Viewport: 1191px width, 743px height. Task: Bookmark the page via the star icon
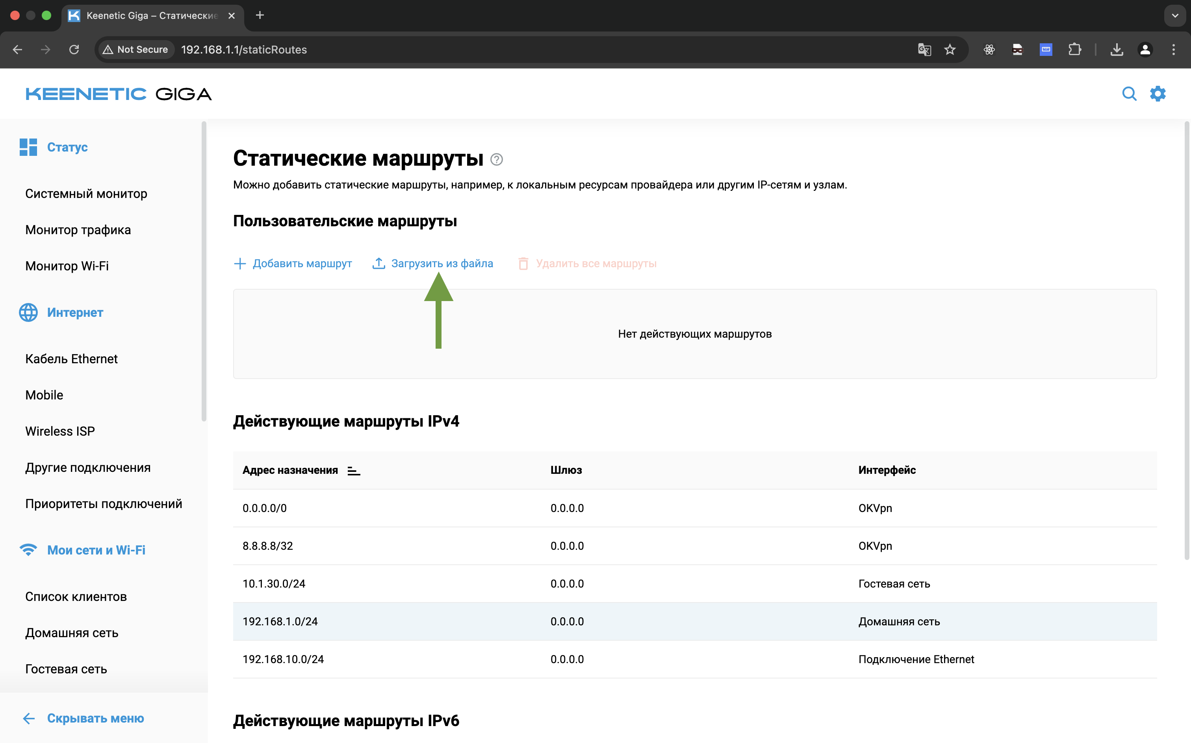[x=950, y=49]
